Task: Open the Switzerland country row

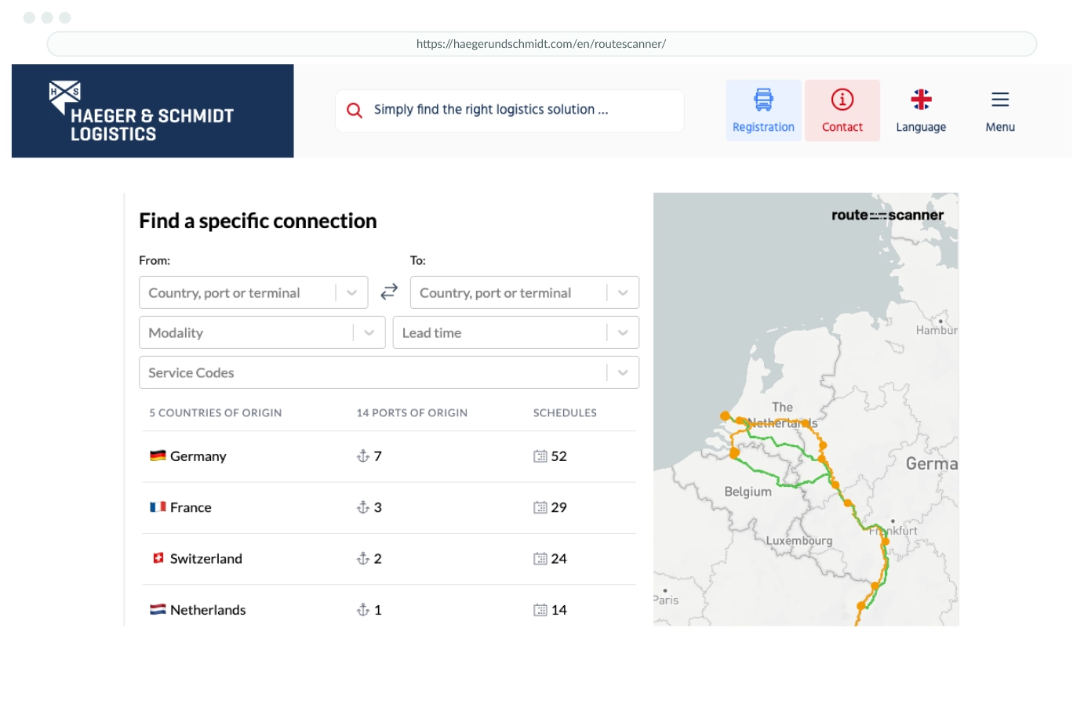Action: click(389, 559)
